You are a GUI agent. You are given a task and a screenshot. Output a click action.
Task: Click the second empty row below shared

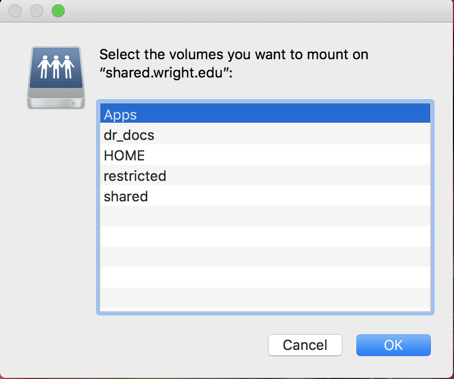click(265, 237)
